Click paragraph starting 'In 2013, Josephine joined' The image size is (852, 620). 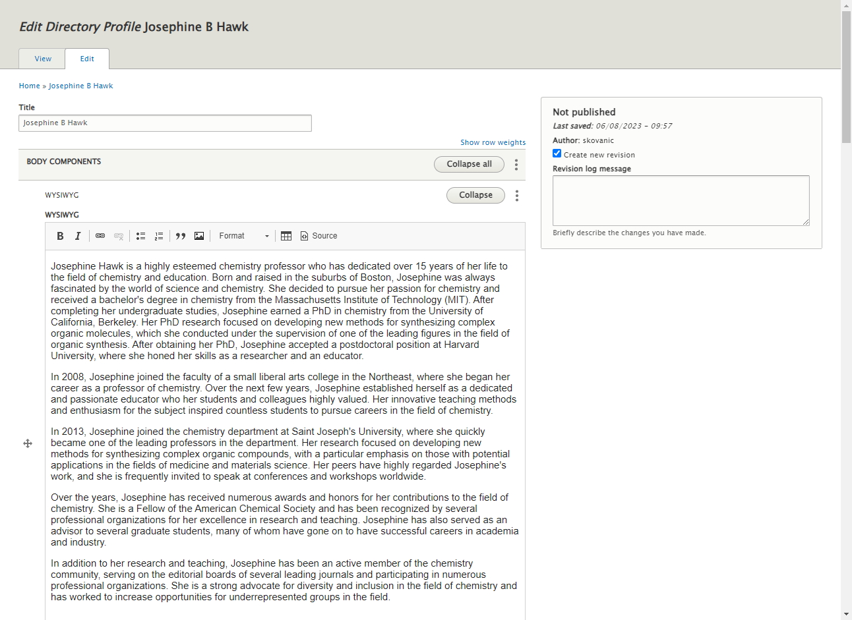[x=280, y=454]
